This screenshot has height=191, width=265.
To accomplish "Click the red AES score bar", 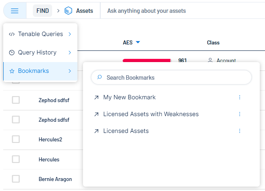I will (x=147, y=60).
